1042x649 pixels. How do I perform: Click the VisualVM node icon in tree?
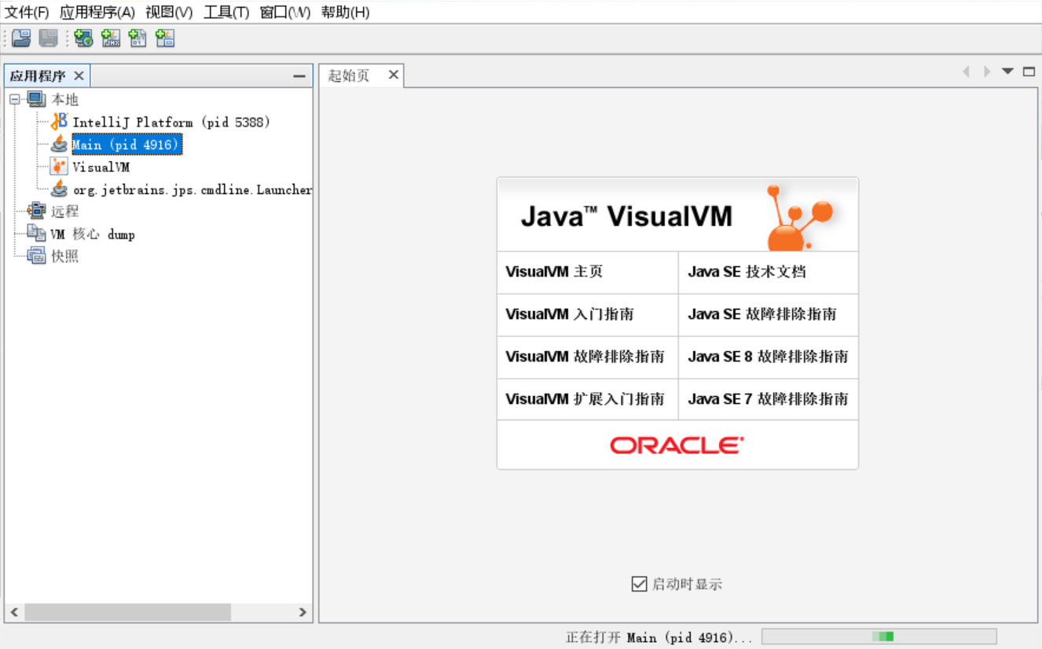pos(59,167)
